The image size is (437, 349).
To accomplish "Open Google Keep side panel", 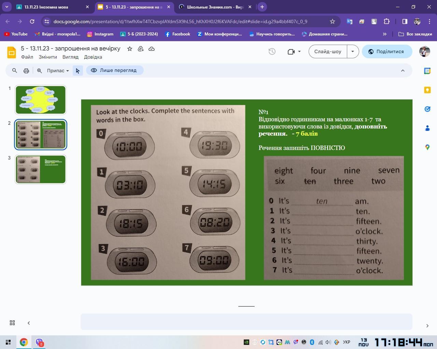I will 427,90.
